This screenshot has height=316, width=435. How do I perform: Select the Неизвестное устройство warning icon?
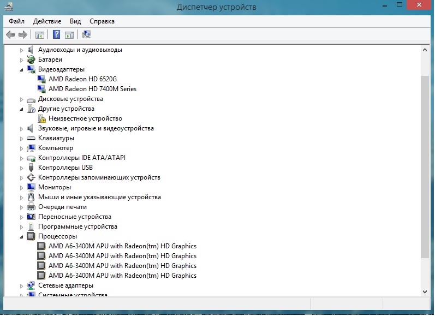[41, 118]
